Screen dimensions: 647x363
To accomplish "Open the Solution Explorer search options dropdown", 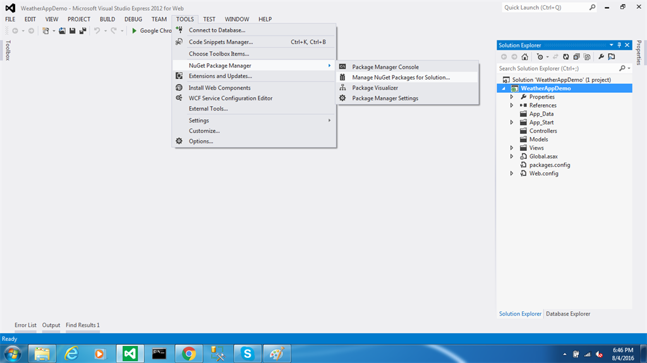I will [x=629, y=68].
